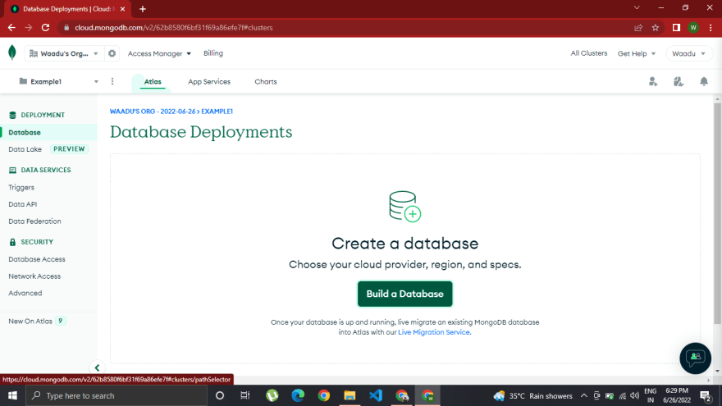Open taskbar clock 6:29 PM
This screenshot has height=406, width=722.
point(676,395)
